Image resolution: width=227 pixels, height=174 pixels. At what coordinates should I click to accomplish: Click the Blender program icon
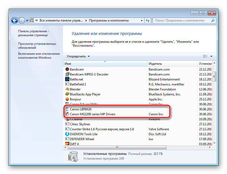coord(67,89)
